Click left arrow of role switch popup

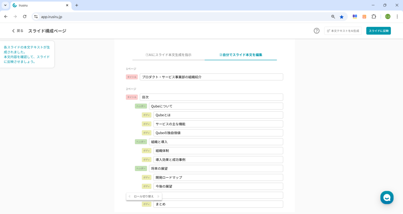click(x=129, y=196)
